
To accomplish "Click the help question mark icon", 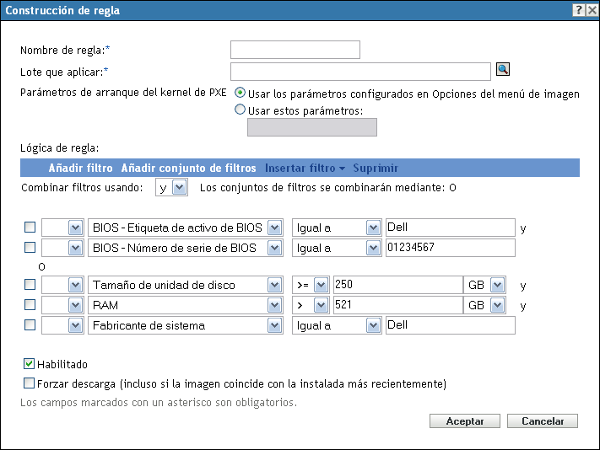I will [x=579, y=10].
